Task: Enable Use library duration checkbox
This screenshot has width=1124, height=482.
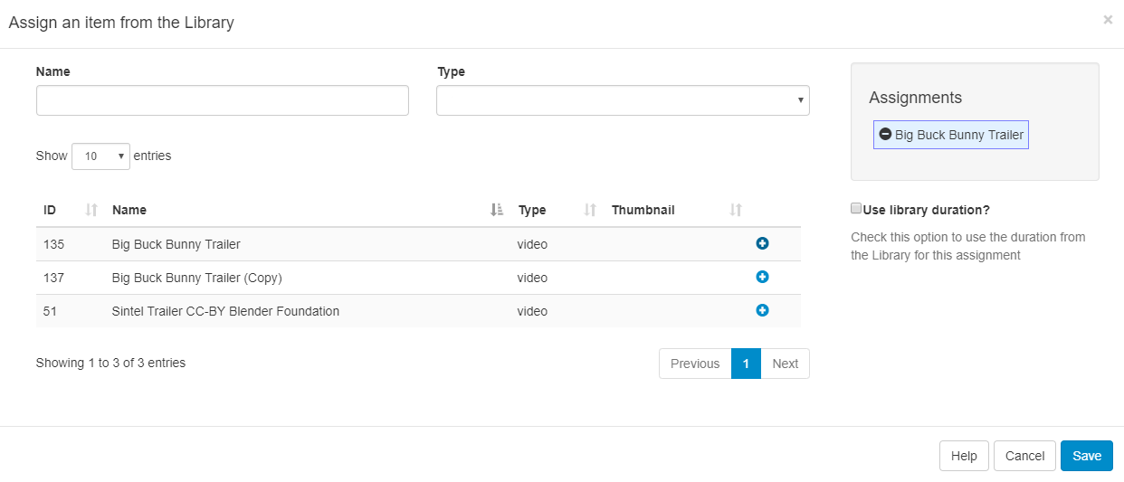Action: click(x=856, y=209)
